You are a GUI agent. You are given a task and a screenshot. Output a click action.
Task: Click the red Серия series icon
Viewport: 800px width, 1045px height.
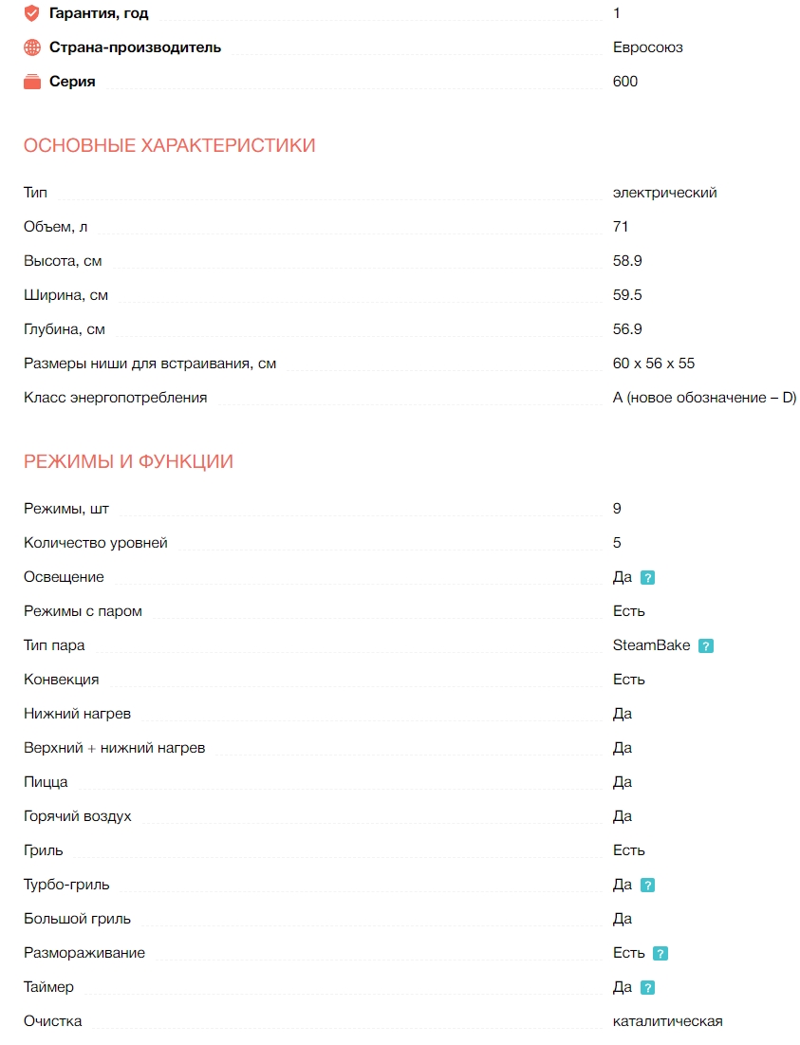tap(32, 82)
